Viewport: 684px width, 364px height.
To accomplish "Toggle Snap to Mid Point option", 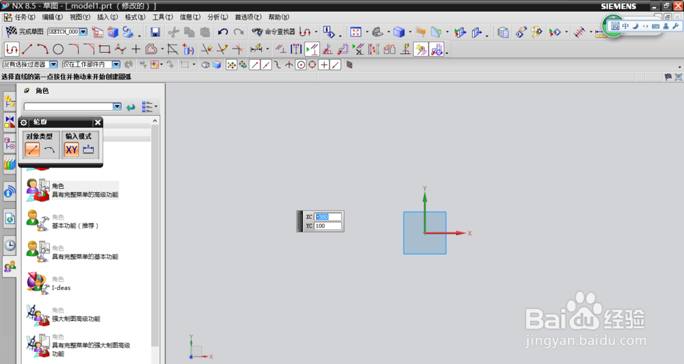I will [266, 65].
